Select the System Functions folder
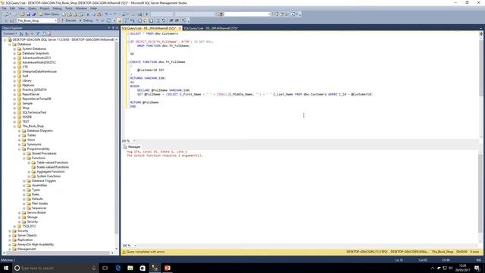The image size is (485, 273). (x=48, y=176)
